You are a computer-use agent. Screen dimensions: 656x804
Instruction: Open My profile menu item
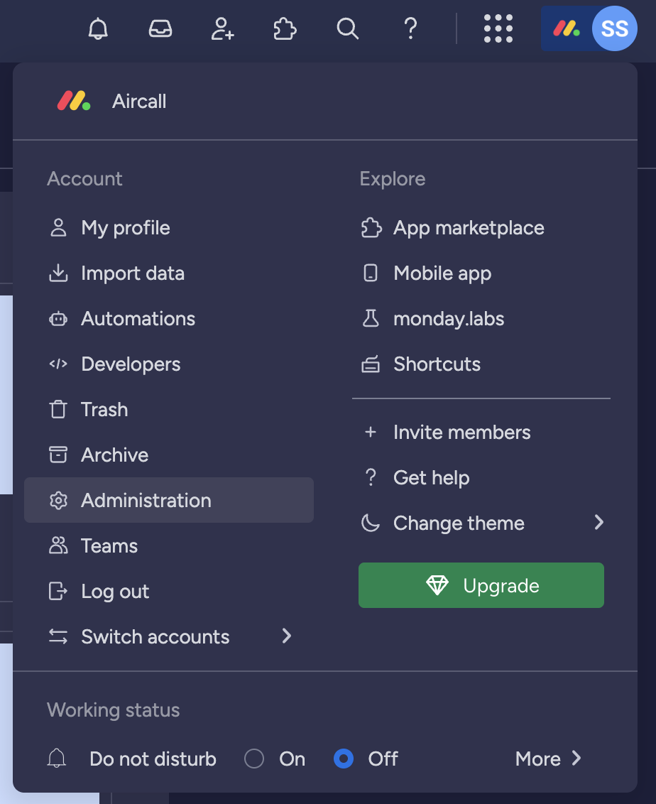pyautogui.click(x=168, y=228)
